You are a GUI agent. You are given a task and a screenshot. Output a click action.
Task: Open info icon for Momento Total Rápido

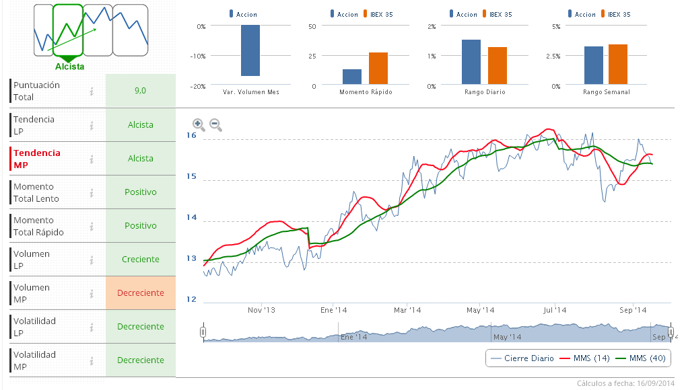[x=91, y=226]
